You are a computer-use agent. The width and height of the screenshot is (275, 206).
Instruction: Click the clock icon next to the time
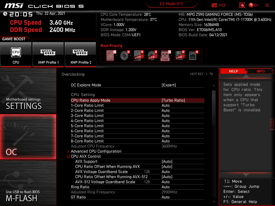click(5, 14)
